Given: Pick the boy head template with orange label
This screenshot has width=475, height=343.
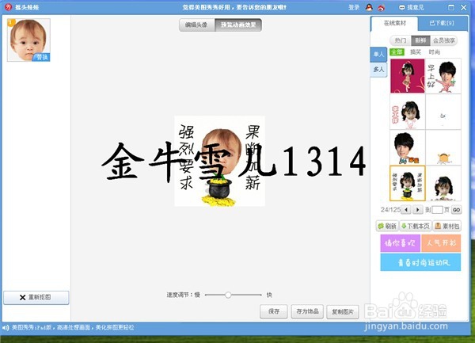Looking at the screenshot, I should [408, 147].
